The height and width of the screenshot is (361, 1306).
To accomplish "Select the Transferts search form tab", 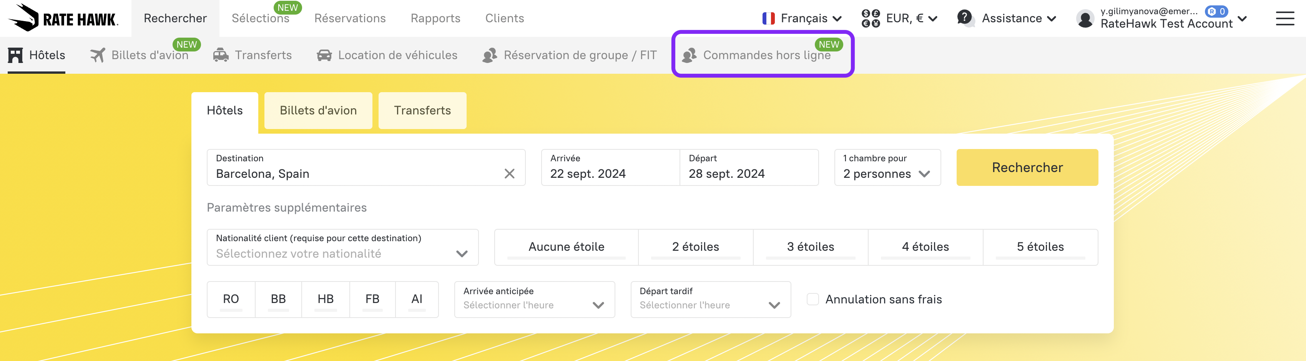I will tap(422, 110).
